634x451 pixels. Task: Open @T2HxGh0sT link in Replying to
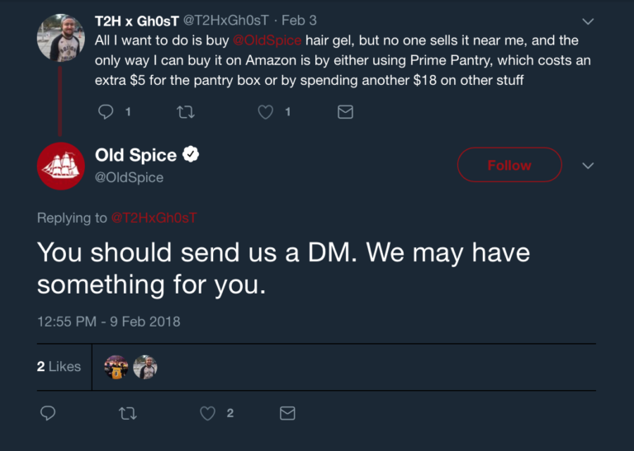coord(154,218)
